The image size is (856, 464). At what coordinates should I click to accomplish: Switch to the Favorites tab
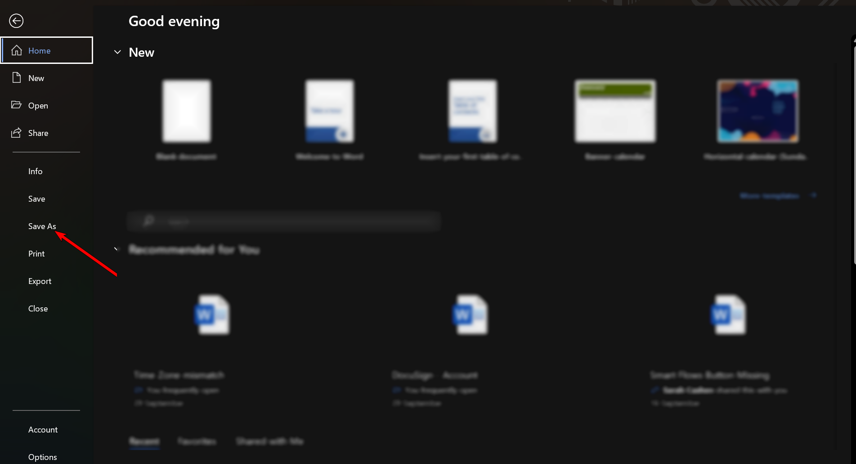click(x=197, y=441)
